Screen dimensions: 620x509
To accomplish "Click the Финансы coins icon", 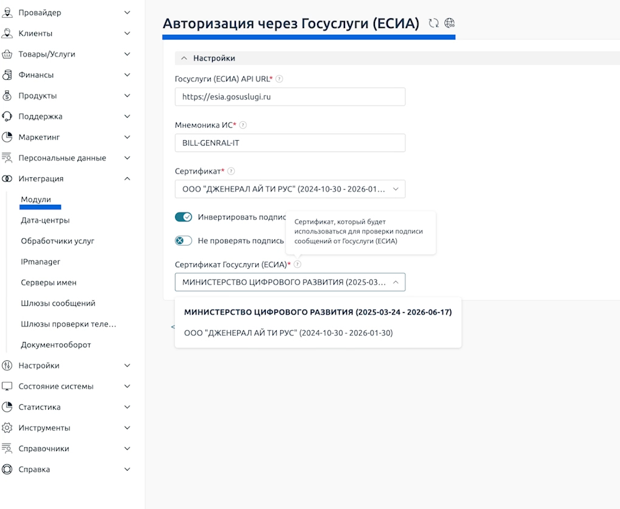I will point(7,75).
